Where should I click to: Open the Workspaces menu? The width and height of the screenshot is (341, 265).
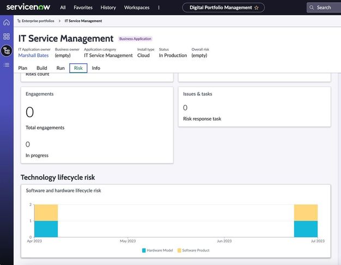[137, 8]
